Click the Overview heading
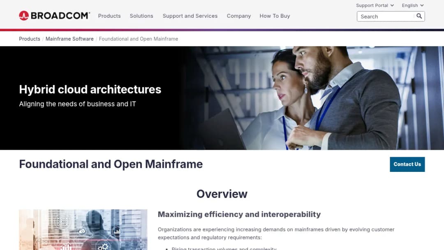The image size is (444, 250). click(222, 194)
